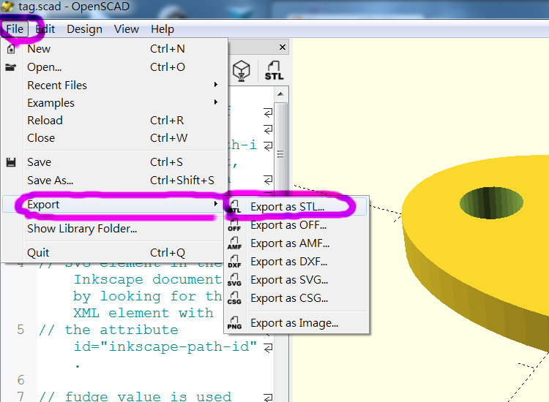
Task: Choose Export as AMF... option
Action: coord(296,243)
